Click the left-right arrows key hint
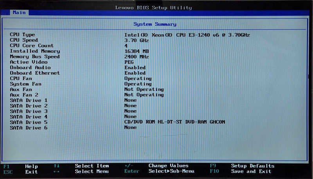 [56, 172]
